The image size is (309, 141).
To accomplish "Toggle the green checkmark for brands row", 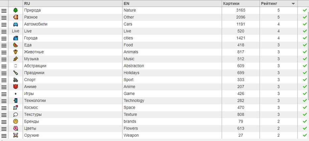I will tap(304, 121).
